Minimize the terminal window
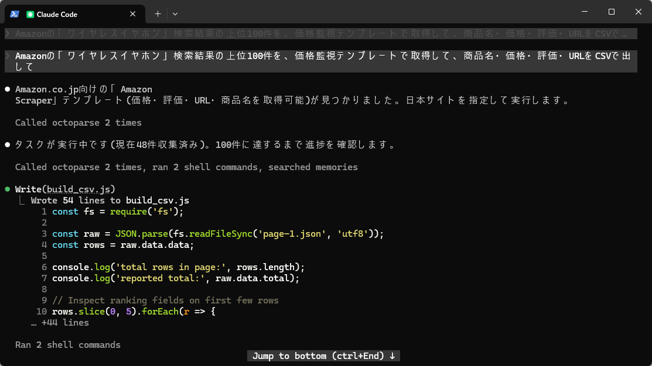652x366 pixels. pos(585,12)
